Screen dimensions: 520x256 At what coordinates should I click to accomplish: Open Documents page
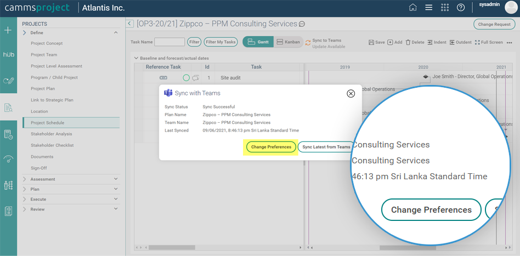click(42, 157)
